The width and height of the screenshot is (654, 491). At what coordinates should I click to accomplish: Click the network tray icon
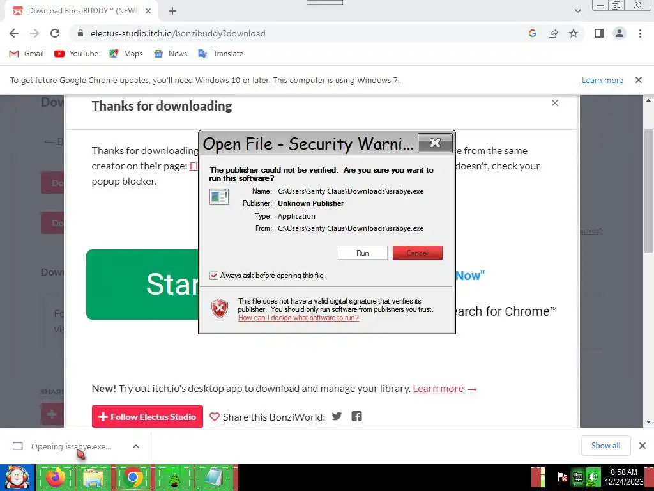(x=578, y=477)
